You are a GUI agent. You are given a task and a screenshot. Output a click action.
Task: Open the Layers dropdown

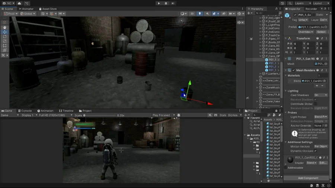(303, 3)
